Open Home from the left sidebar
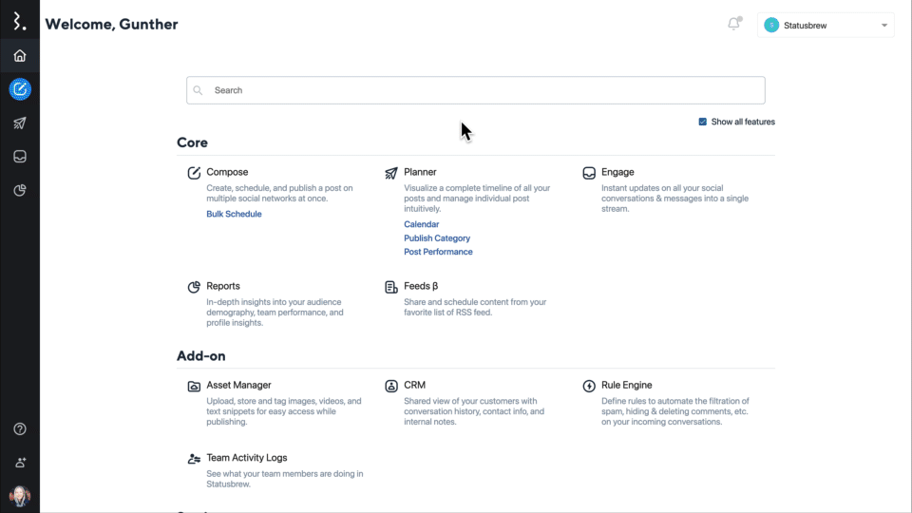 coord(20,56)
